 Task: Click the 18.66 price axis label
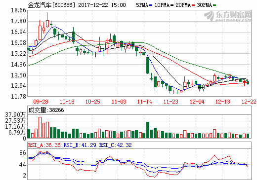pos(18,10)
